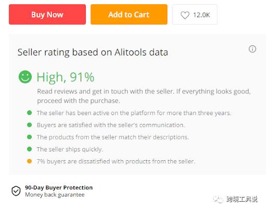Viewport: 266px width, 211px height.
Task: Click the High, 91% rating text
Action: 65,77
